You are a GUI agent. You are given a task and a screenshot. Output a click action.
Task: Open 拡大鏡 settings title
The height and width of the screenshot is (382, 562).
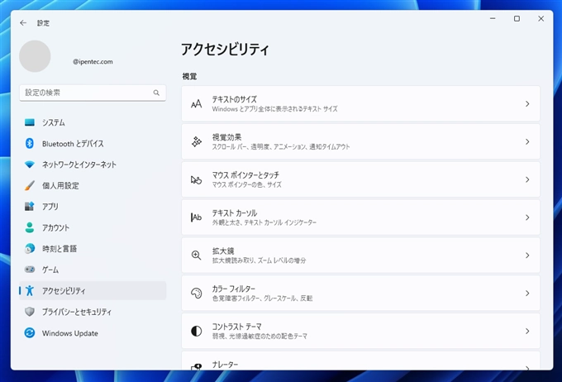click(223, 251)
